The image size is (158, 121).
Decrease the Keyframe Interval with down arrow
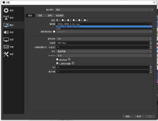coord(151,48)
